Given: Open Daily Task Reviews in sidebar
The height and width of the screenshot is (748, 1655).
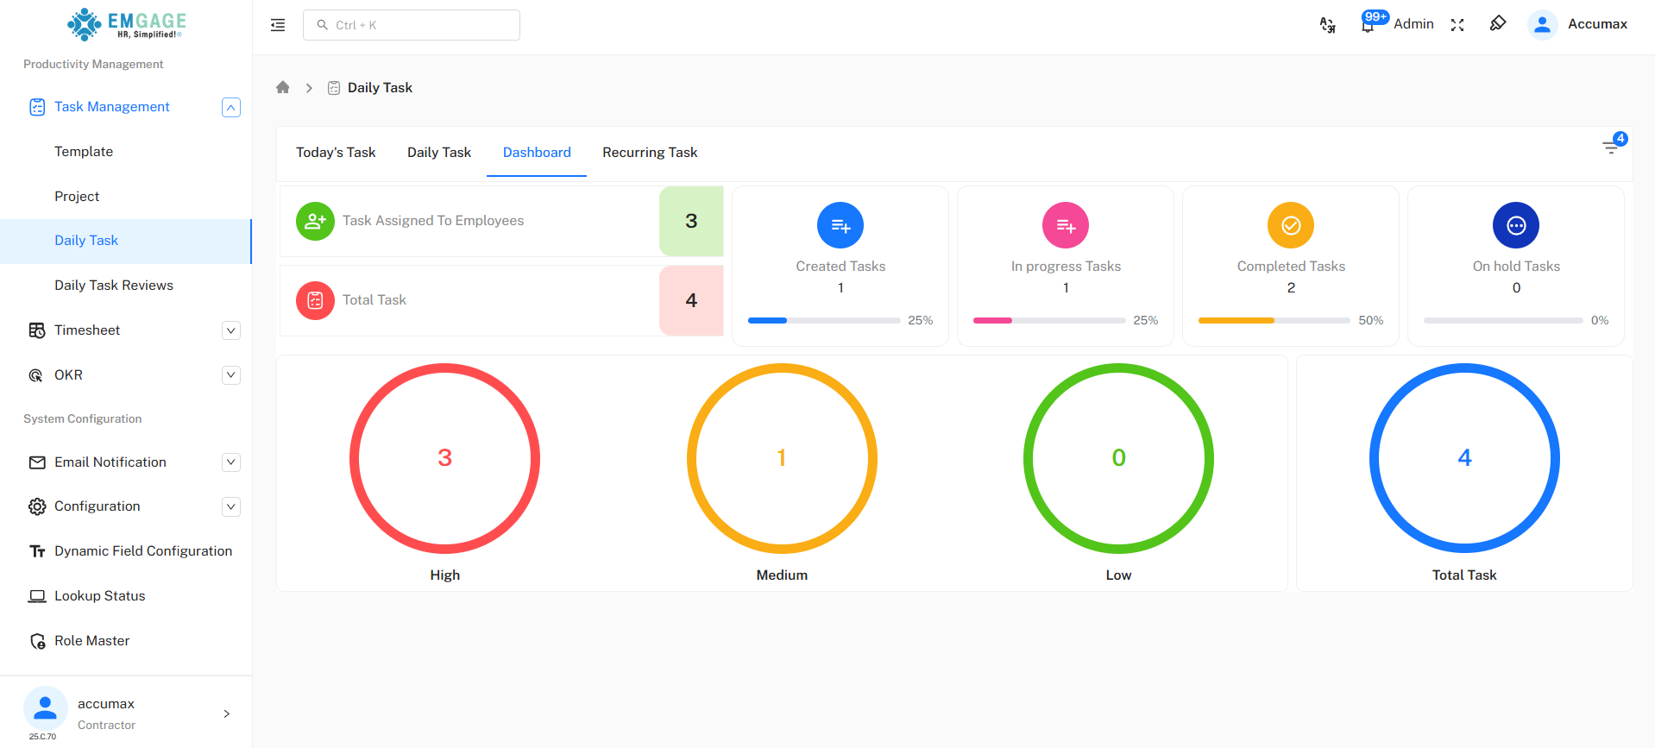Looking at the screenshot, I should 113,286.
